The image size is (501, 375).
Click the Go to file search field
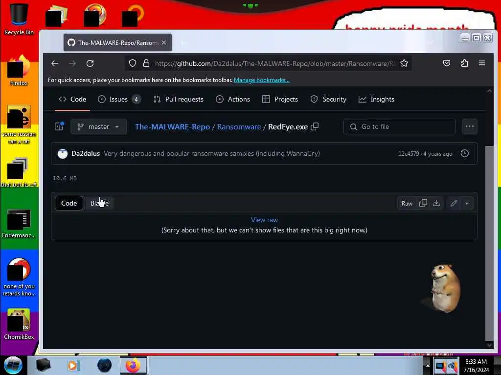(x=399, y=126)
